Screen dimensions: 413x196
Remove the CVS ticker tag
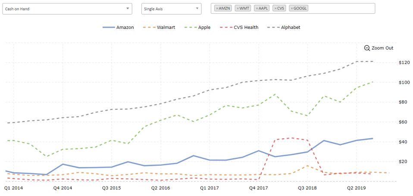[x=275, y=9]
